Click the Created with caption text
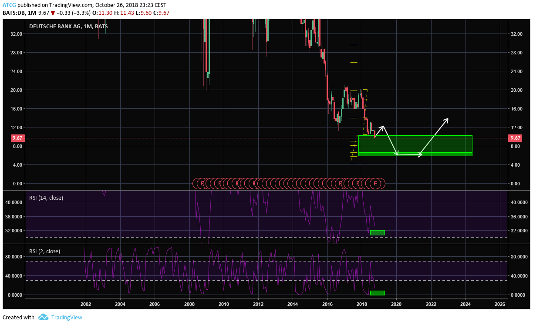The height and width of the screenshot is (325, 533). point(19,317)
